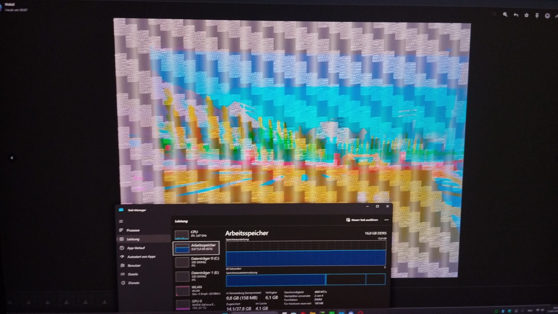
Task: Click the Task-Manager app icon in title bar
Action: [x=121, y=210]
